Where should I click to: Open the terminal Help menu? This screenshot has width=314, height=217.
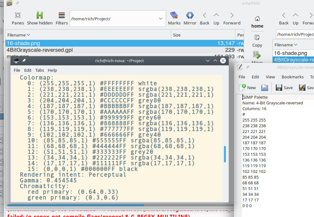coord(52,70)
